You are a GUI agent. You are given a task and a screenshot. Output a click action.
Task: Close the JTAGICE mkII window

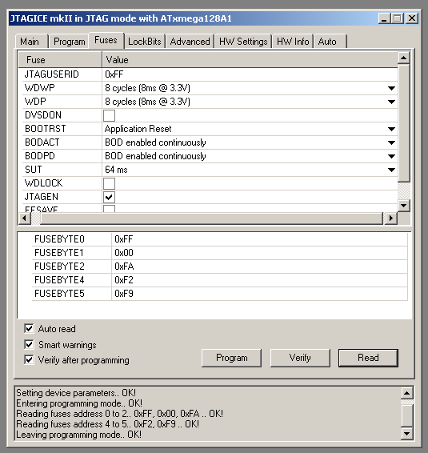pyautogui.click(x=412, y=18)
